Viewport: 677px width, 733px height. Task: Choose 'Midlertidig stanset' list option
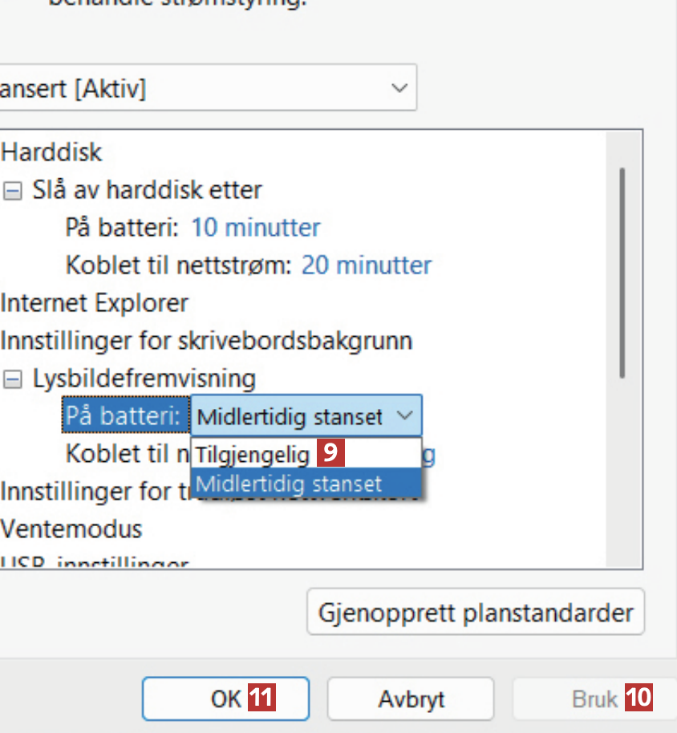[289, 484]
